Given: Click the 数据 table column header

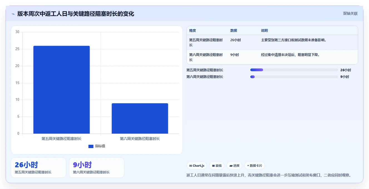Looking at the screenshot, I should 234,31.
